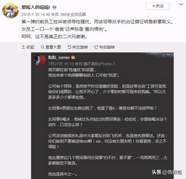Click the rotate-right arrow icon
The width and height of the screenshot is (186, 179).
(96, 47)
